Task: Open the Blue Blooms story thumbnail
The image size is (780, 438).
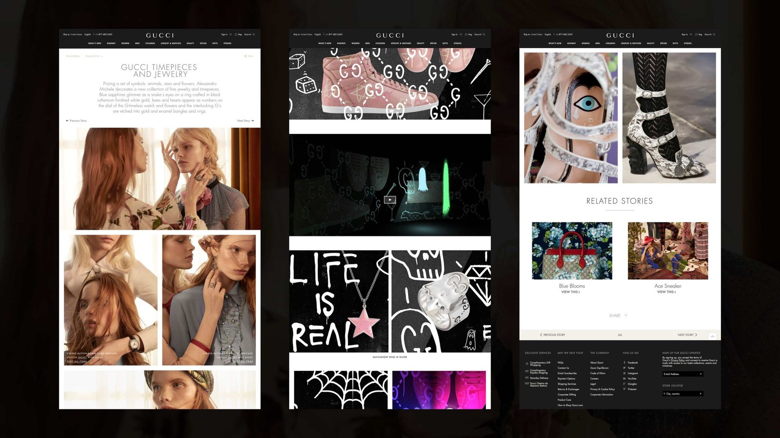Action: coord(572,251)
